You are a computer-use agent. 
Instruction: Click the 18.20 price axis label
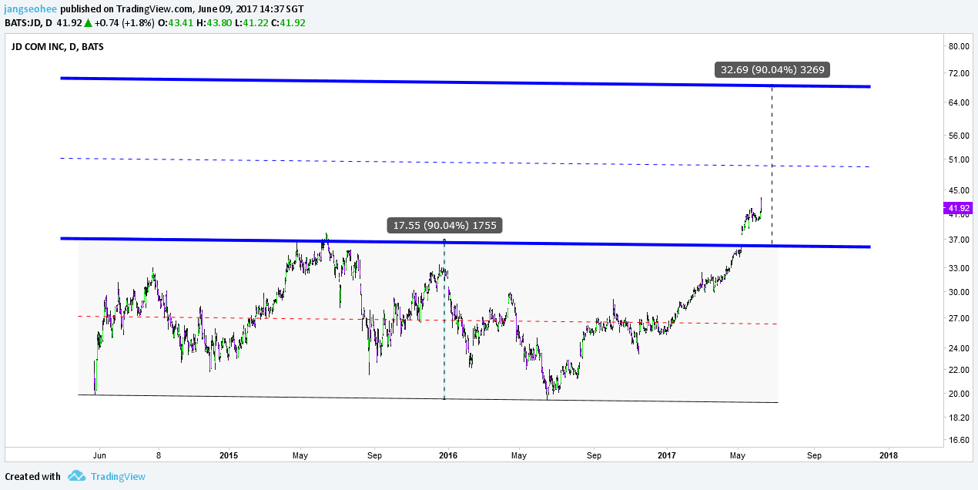point(958,418)
